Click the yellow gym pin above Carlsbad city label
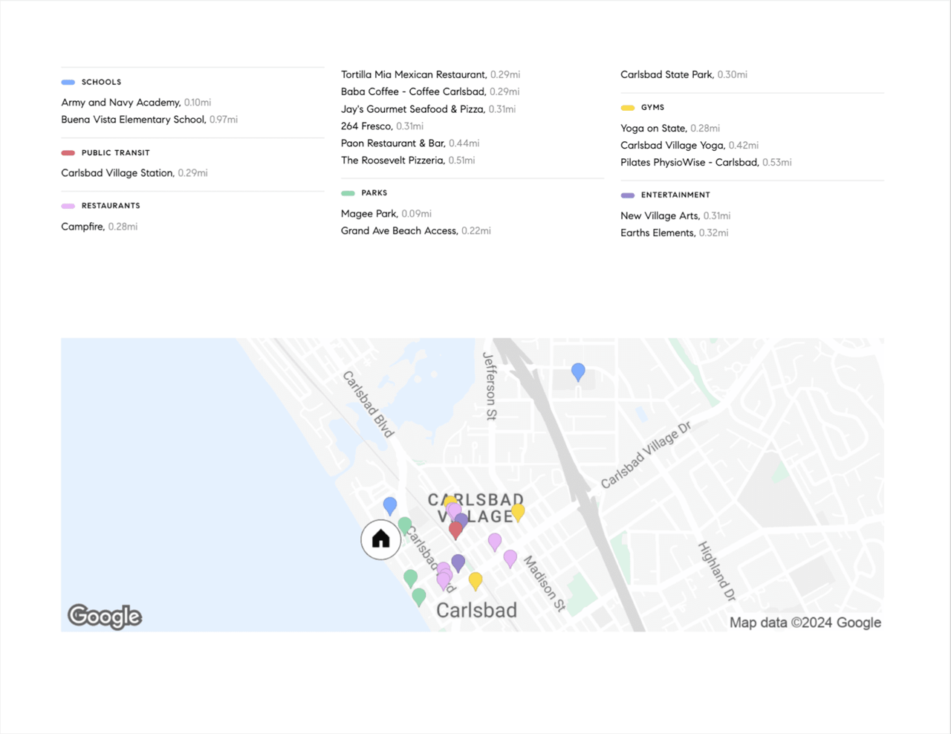951x734 pixels. (x=475, y=582)
